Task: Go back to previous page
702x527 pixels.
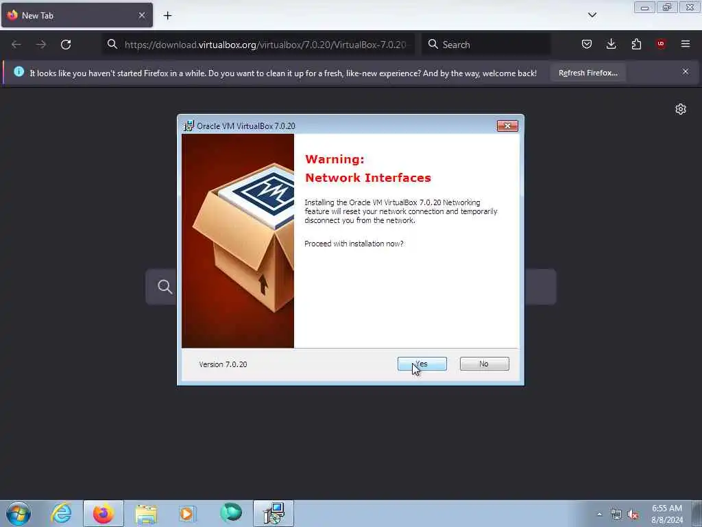Action: [16, 45]
